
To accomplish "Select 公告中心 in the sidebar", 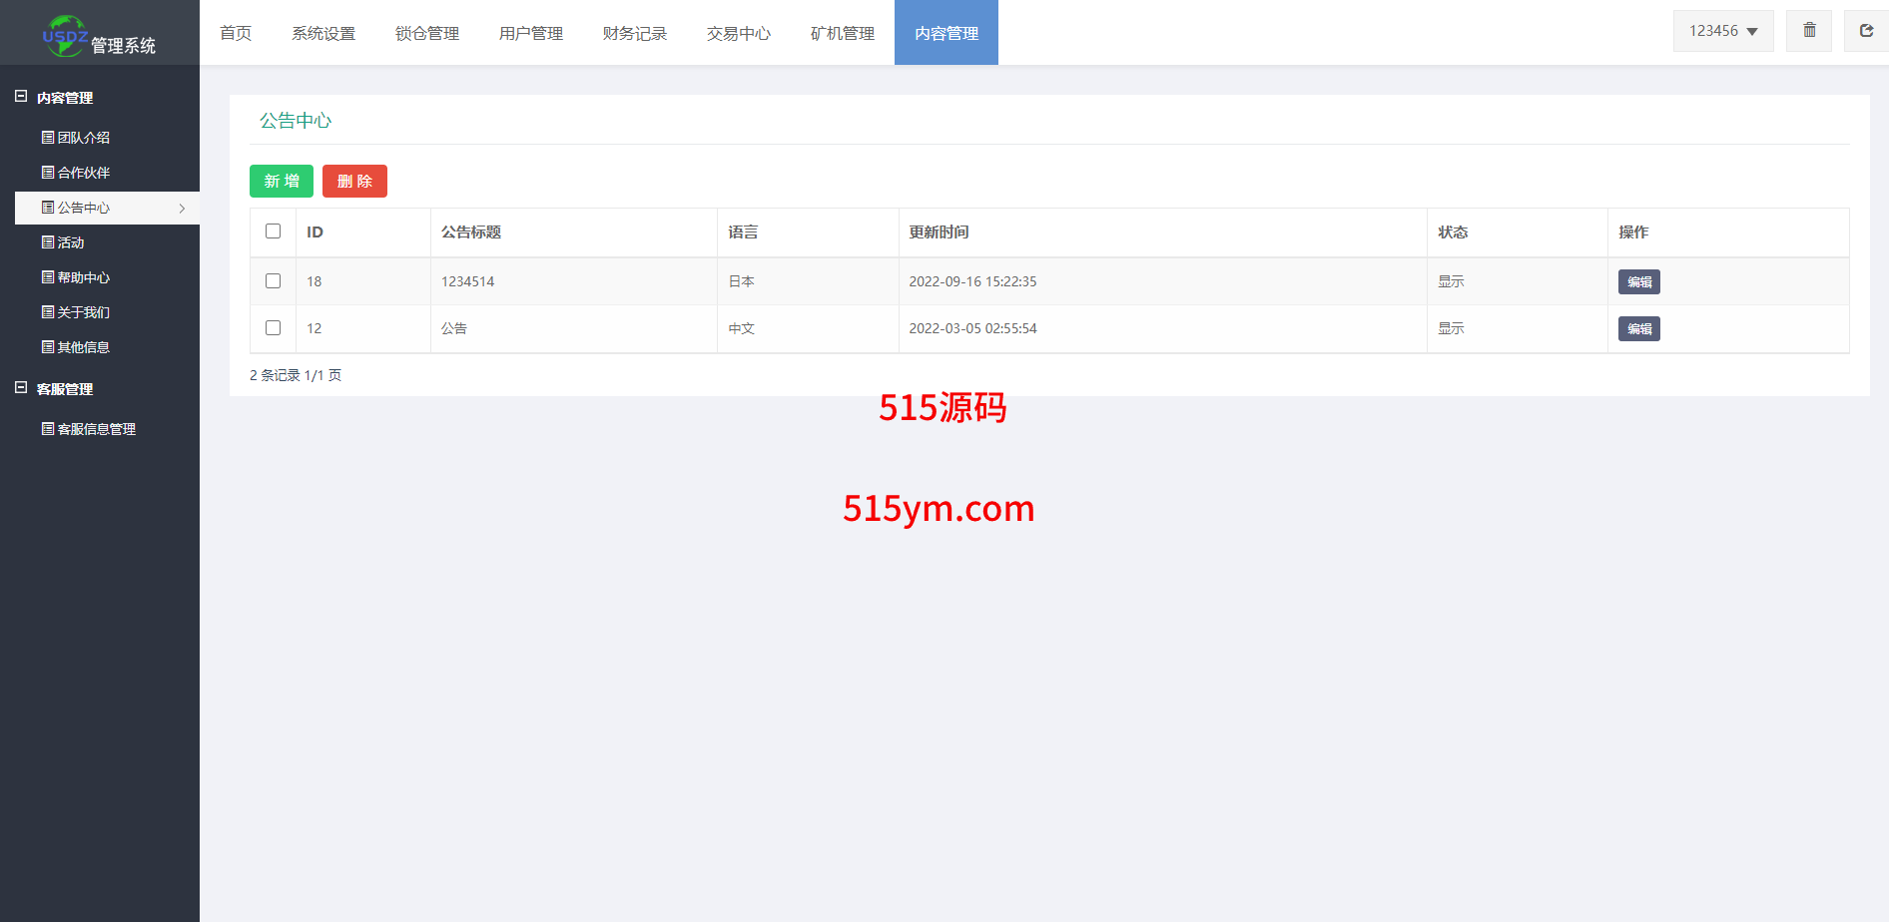I will [83, 208].
